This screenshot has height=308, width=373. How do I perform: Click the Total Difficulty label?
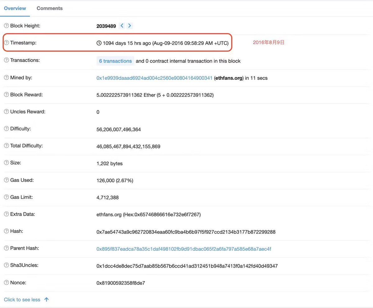click(x=26, y=146)
